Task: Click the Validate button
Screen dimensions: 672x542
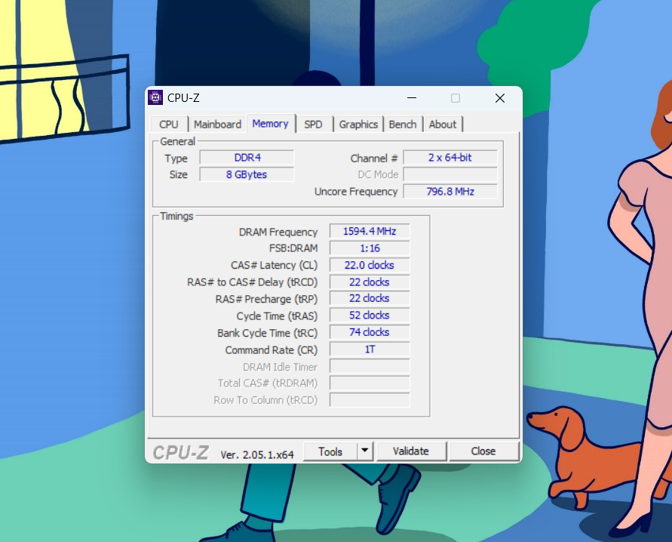Action: (x=411, y=451)
